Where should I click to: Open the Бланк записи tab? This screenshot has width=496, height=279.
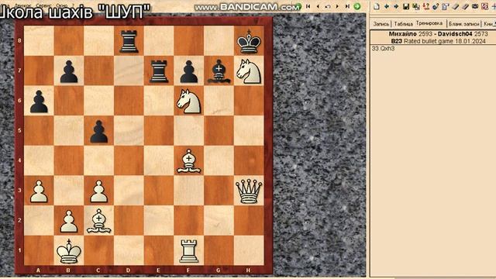click(x=463, y=24)
